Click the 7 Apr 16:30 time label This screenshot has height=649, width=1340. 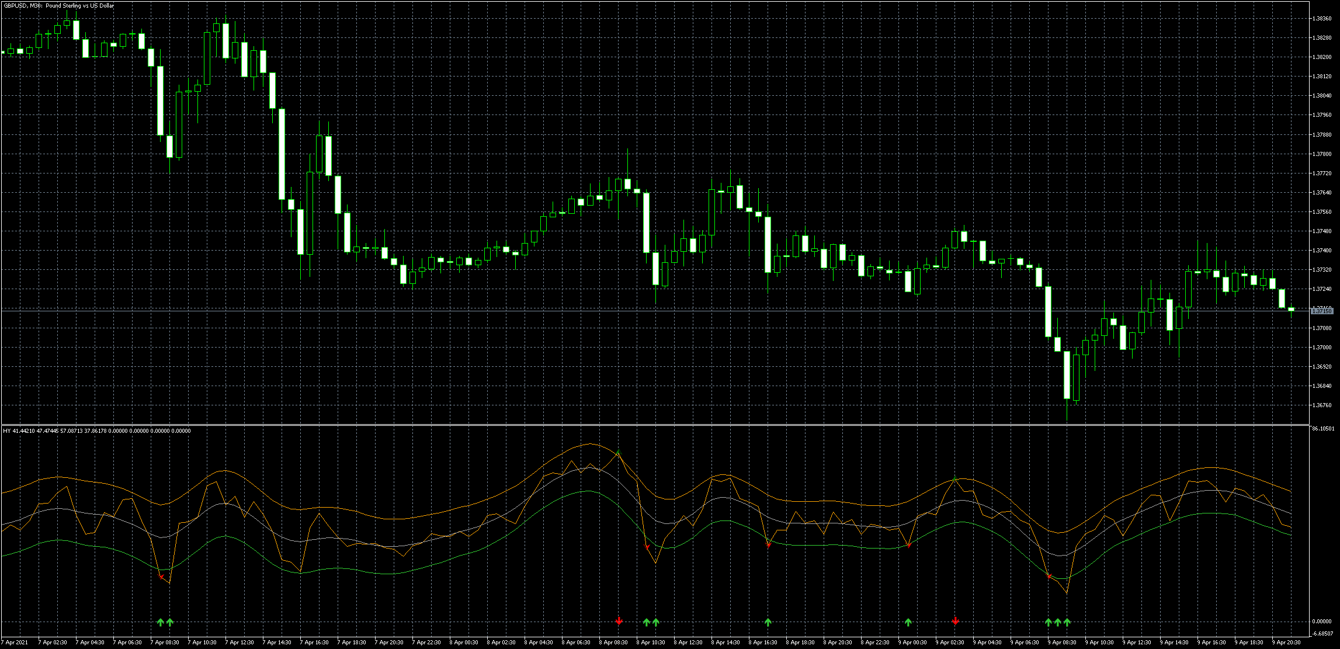pyautogui.click(x=314, y=643)
